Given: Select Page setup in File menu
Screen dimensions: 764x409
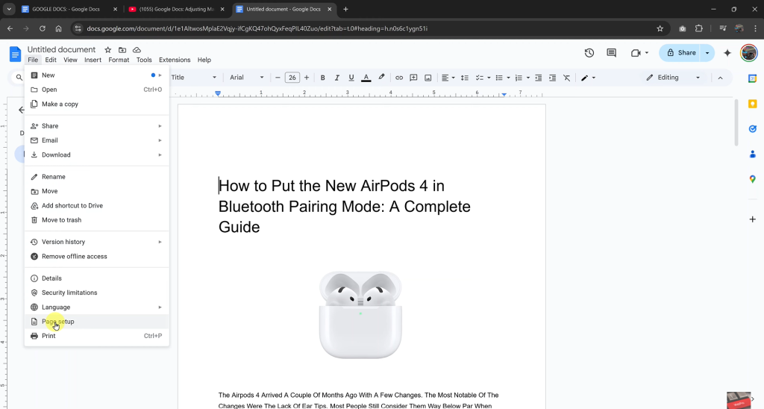Looking at the screenshot, I should tap(97, 321).
